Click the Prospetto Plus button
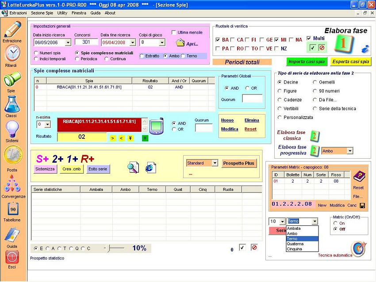This screenshot has width=376, height=282. click(238, 163)
